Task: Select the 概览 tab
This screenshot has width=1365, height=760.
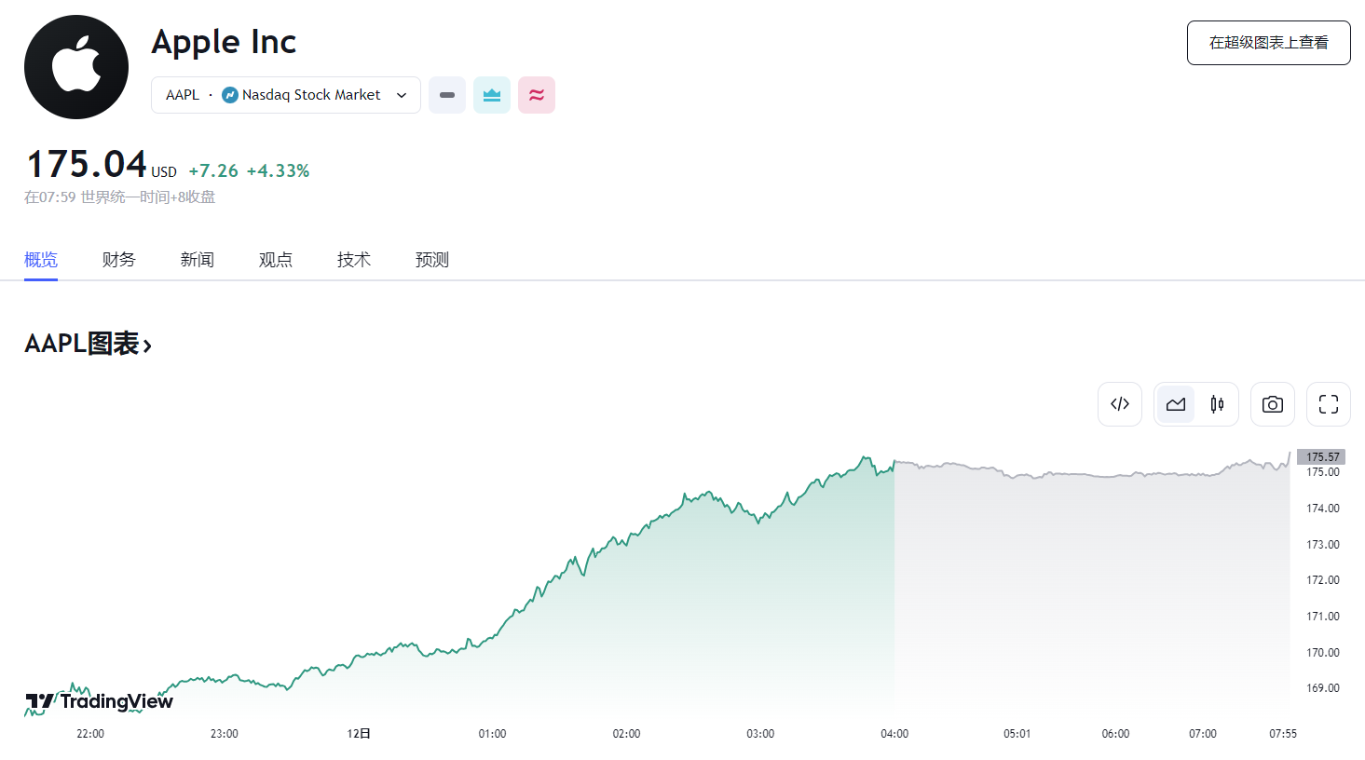Action: 41,260
